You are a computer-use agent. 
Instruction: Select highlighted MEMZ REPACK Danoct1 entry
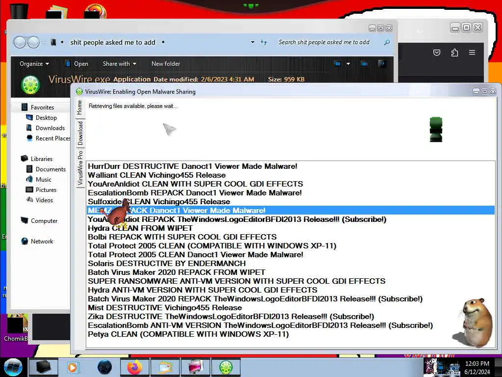(291, 210)
